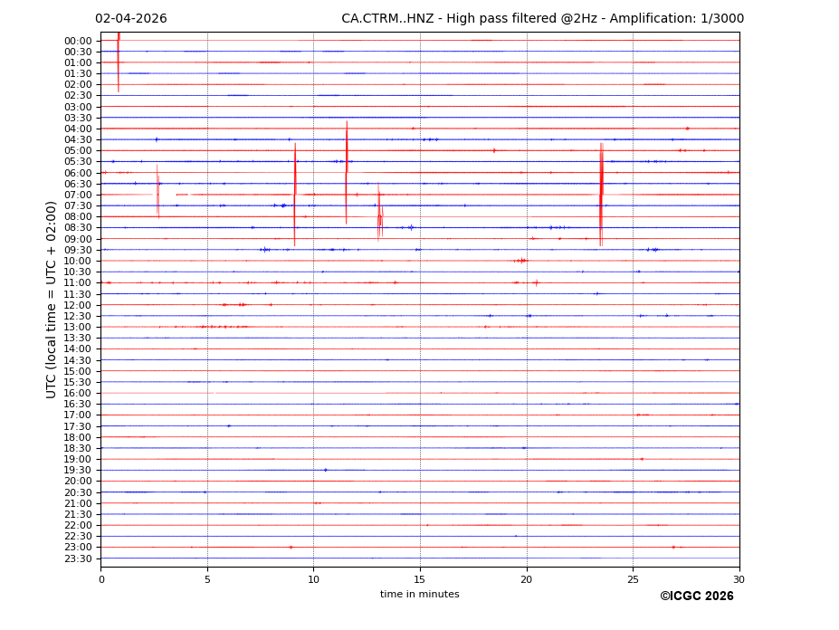839x630 pixels.
Task: Click the 'time in minutes' axis label
Action: tap(419, 595)
